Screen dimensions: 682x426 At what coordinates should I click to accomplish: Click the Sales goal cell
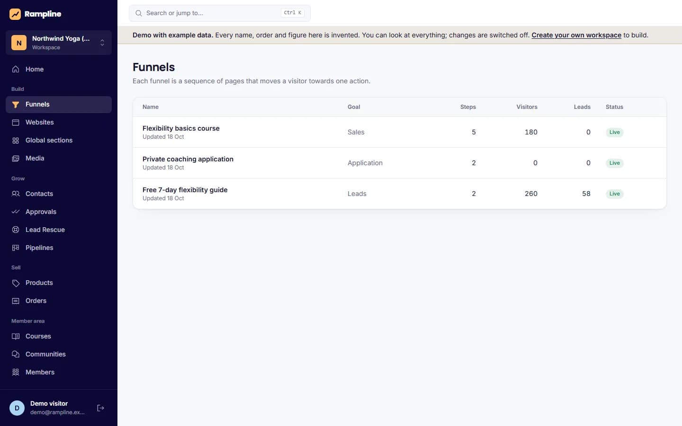point(356,132)
